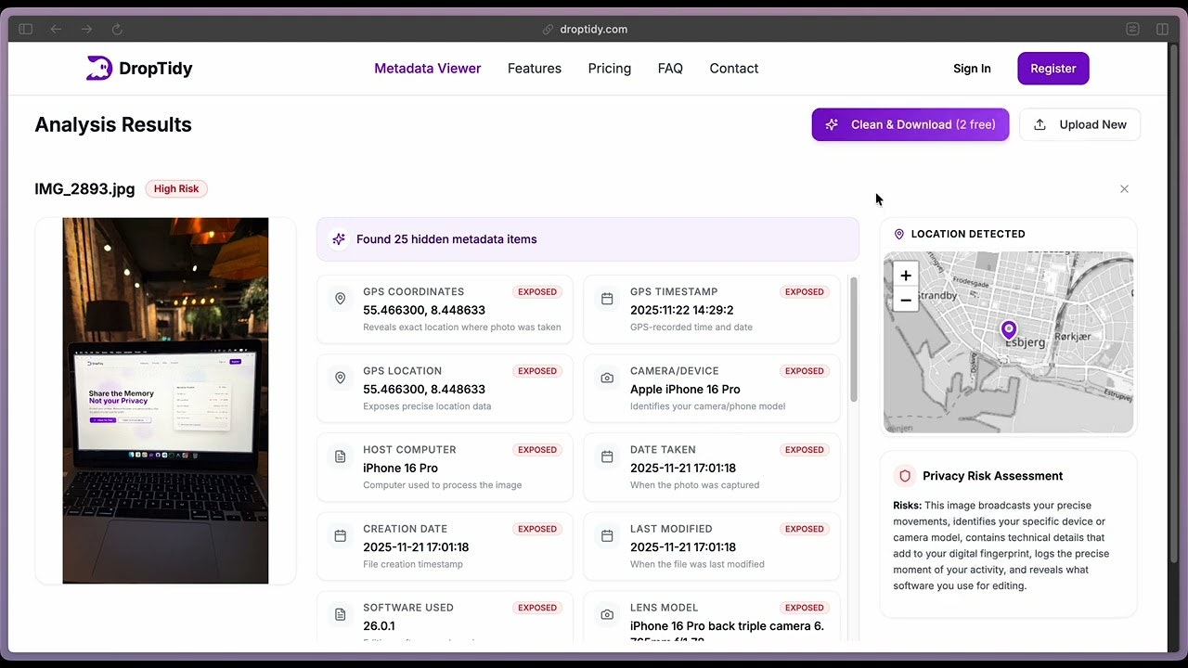The height and width of the screenshot is (668, 1188).
Task: Click the IMG_2893 photo preview
Action: (x=165, y=401)
